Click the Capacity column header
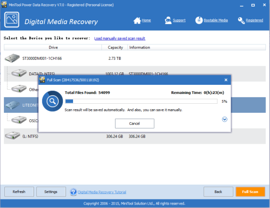The height and width of the screenshot is (208, 270). (115, 47)
